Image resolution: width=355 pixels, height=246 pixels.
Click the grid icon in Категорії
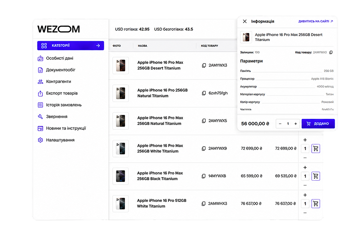pyautogui.click(x=44, y=46)
